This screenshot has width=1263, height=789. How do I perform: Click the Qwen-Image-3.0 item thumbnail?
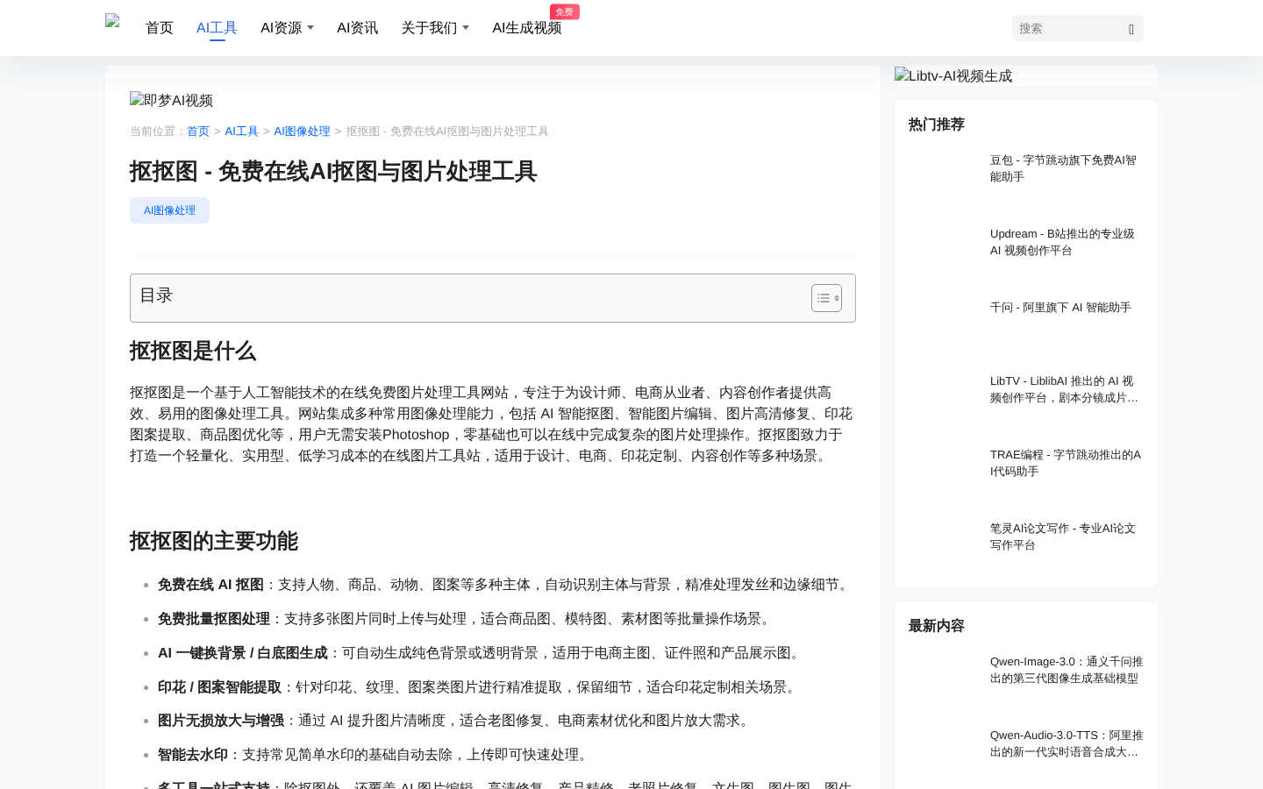coord(944,677)
